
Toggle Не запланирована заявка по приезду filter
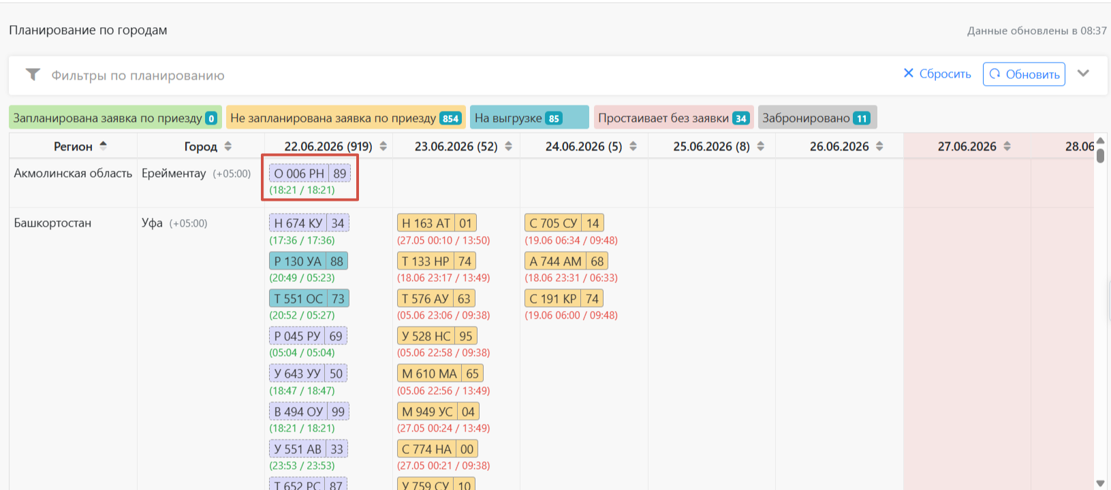[345, 118]
